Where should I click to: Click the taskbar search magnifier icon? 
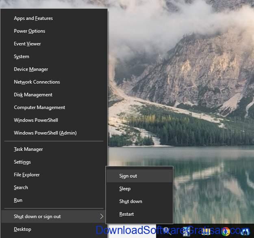[167, 231]
